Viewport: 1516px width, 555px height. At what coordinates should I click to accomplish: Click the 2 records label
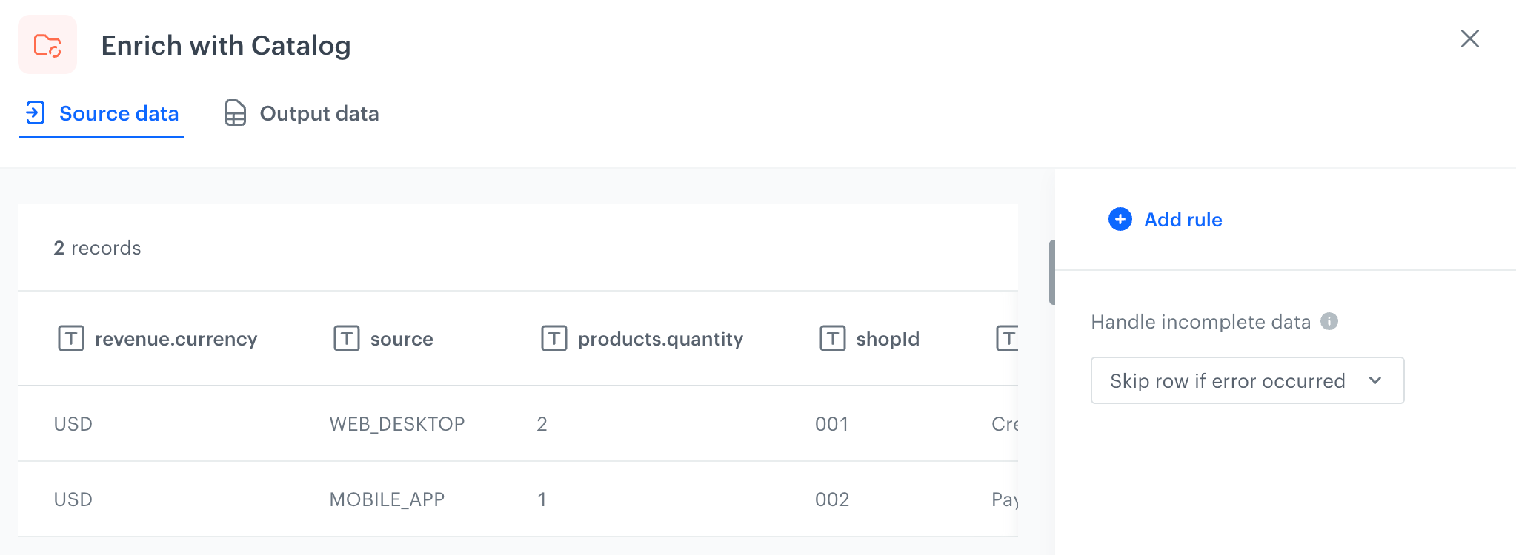(x=97, y=248)
